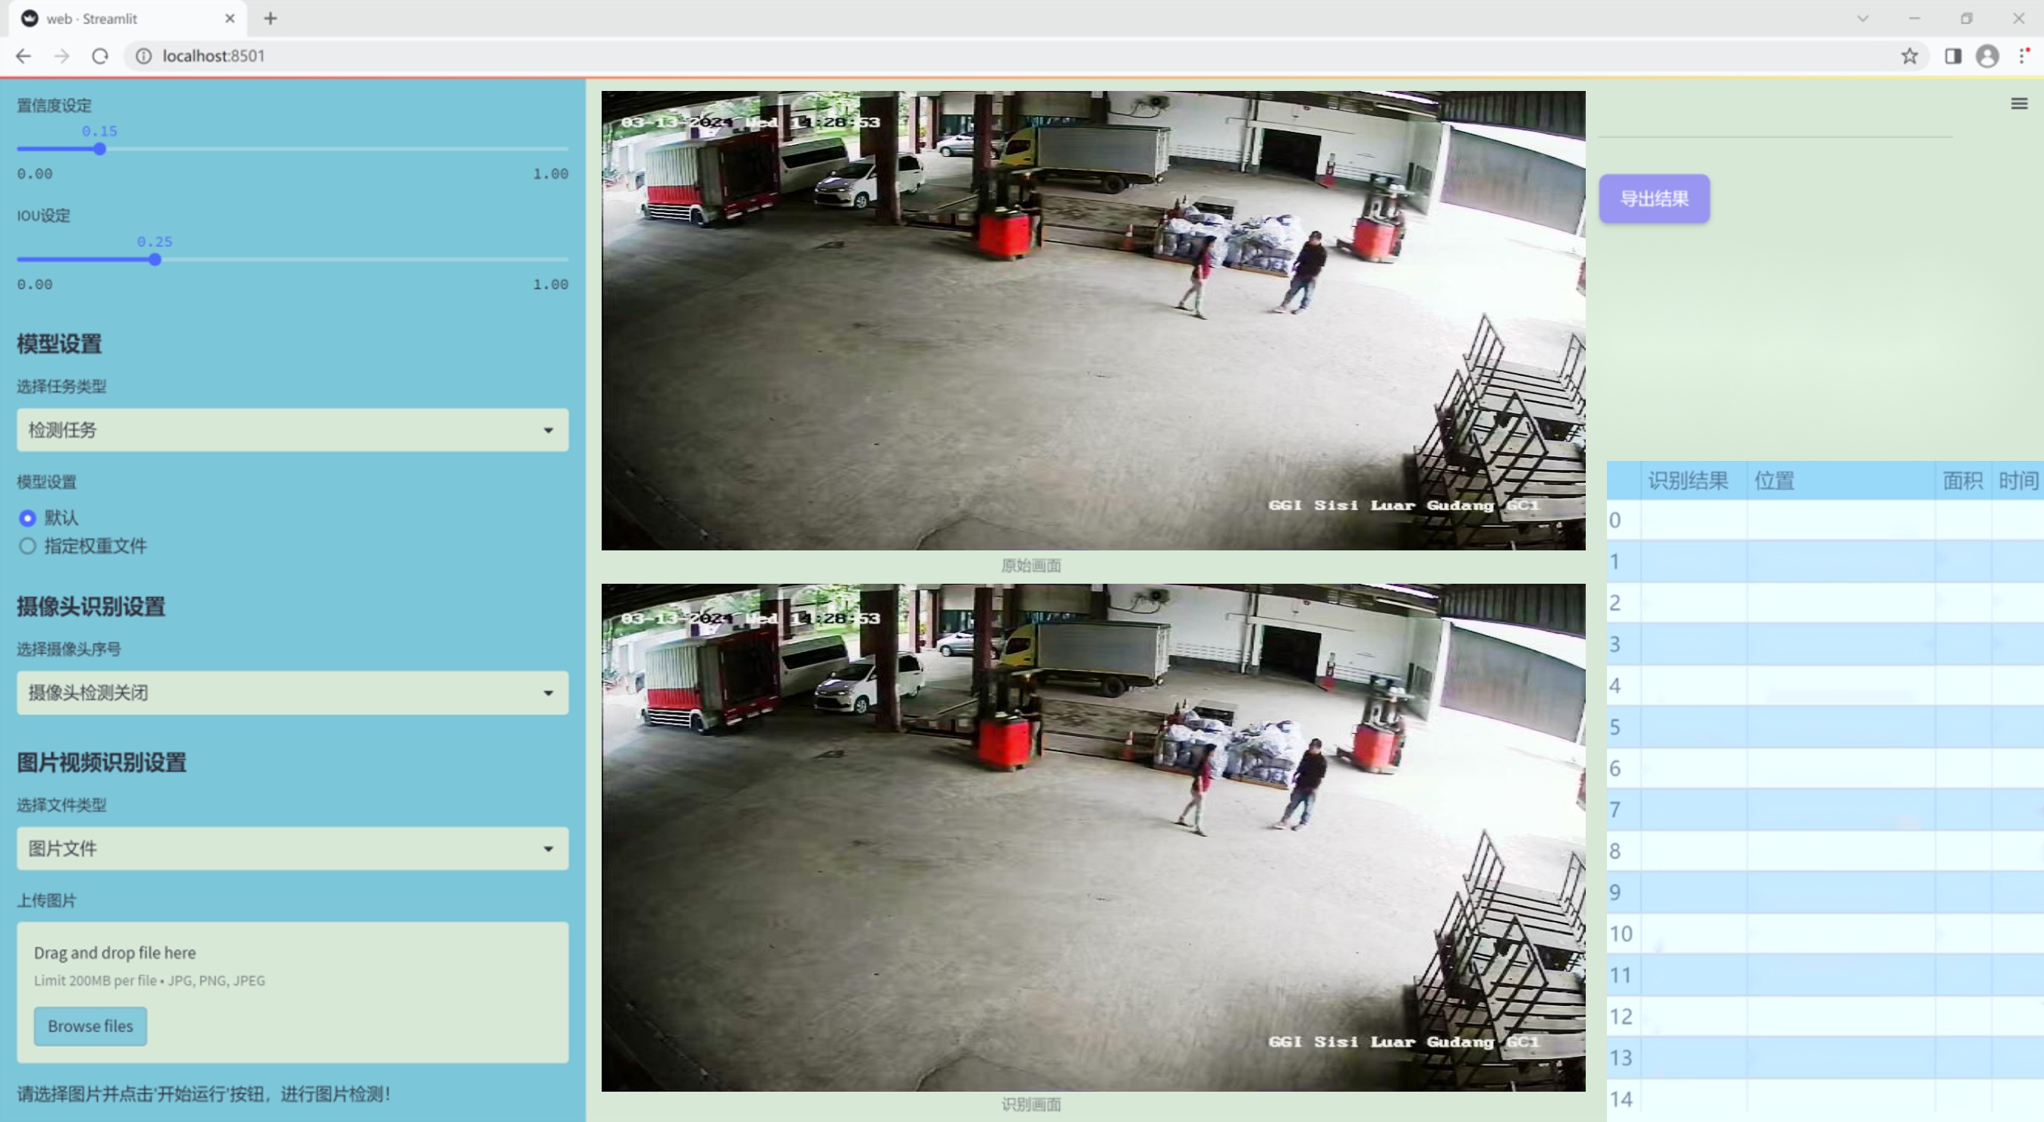Screen dimensions: 2044x1122
Task: Open the browser side panel icon
Action: [x=1953, y=56]
